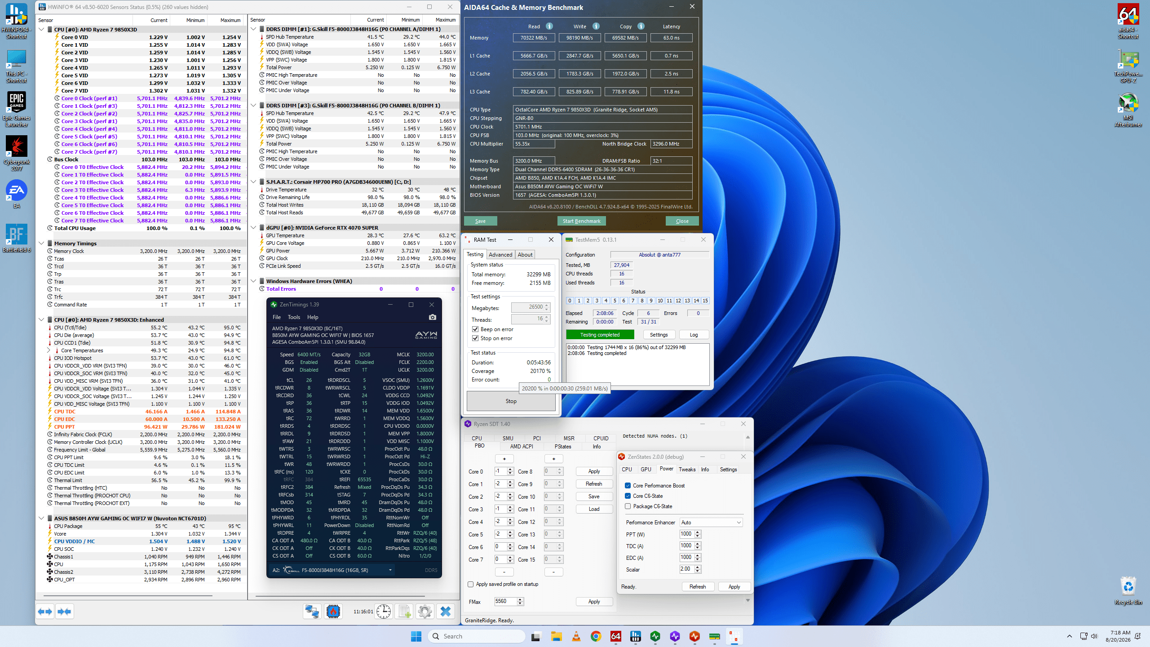Select the Epic Games Launcher desktop icon
1150x647 pixels.
coord(17,109)
